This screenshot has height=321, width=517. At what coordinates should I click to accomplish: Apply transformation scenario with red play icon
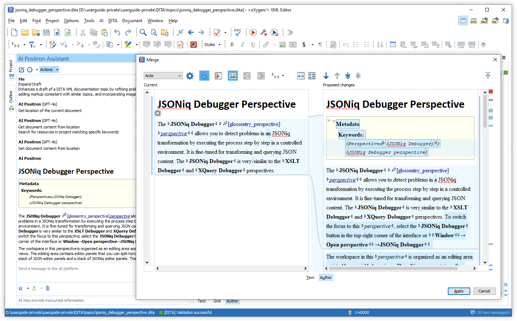pyautogui.click(x=253, y=33)
